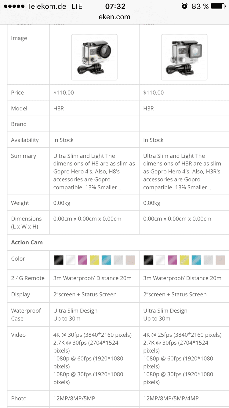Tap the alarm clock icon in status bar
Viewport: 229px width, 408px height.
pos(184,6)
